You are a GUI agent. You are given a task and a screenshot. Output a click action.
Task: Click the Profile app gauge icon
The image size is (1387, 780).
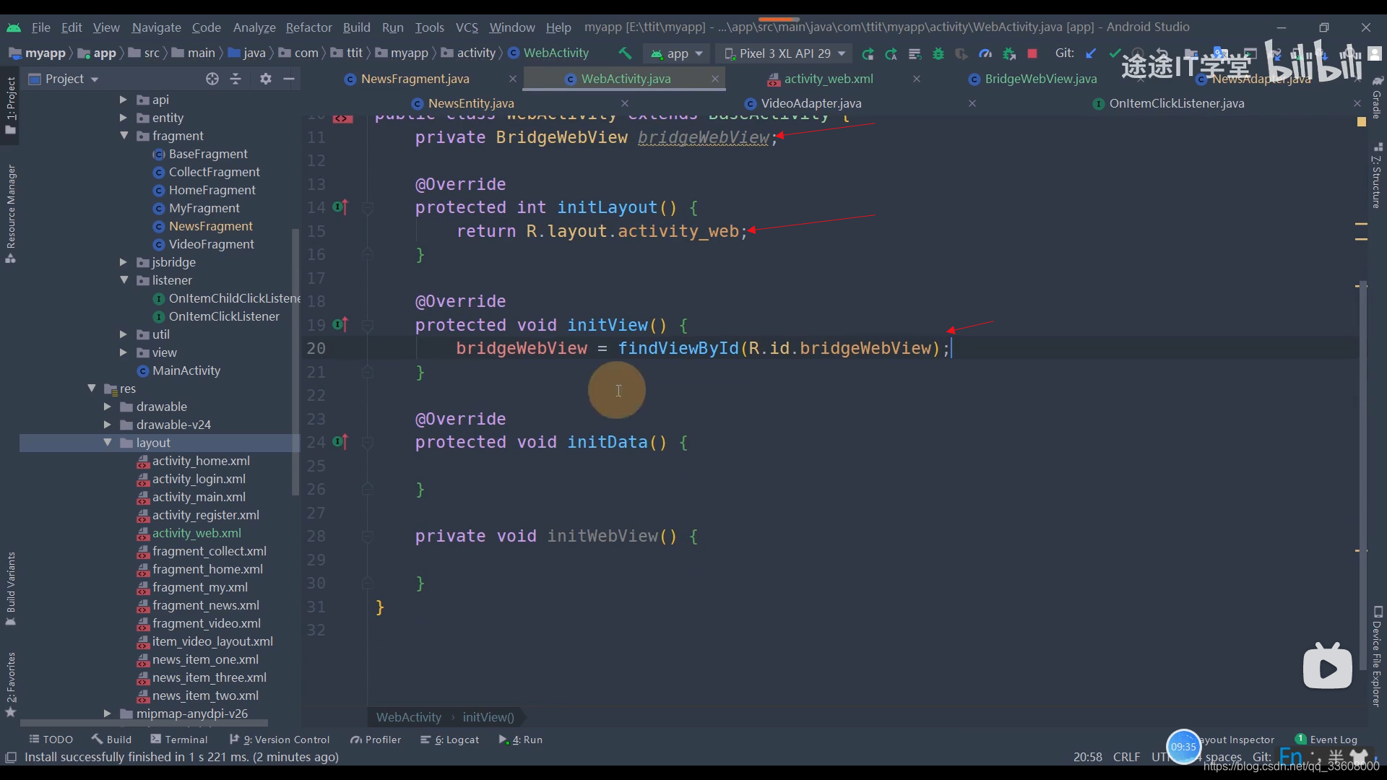(985, 53)
